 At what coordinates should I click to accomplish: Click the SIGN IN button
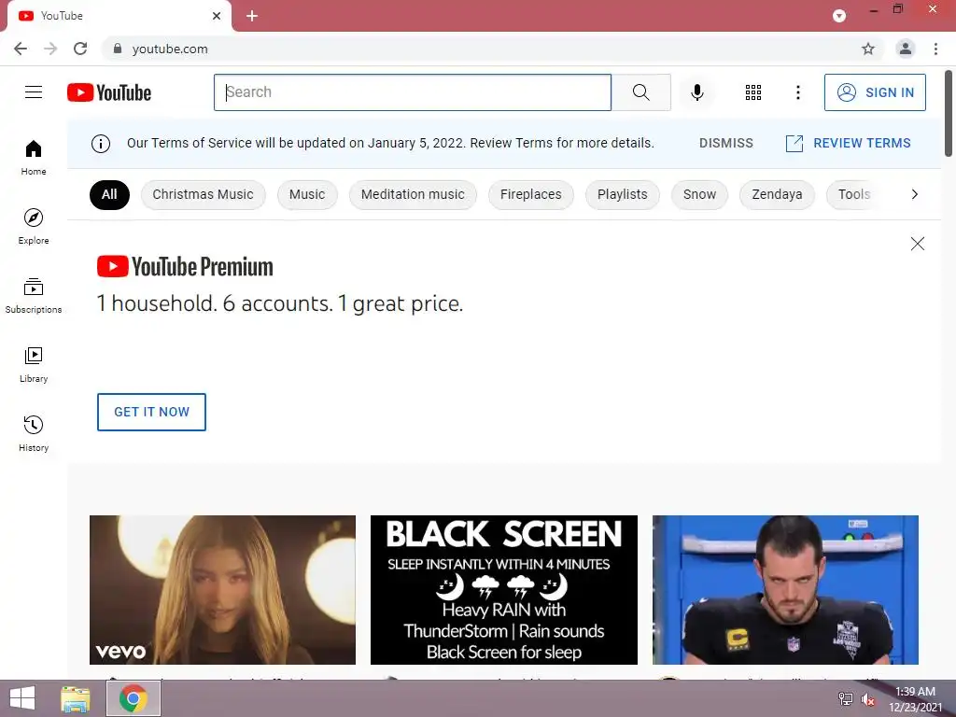[x=875, y=92]
